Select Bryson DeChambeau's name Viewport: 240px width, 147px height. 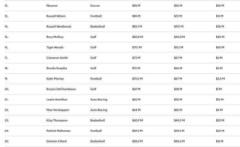61,89
